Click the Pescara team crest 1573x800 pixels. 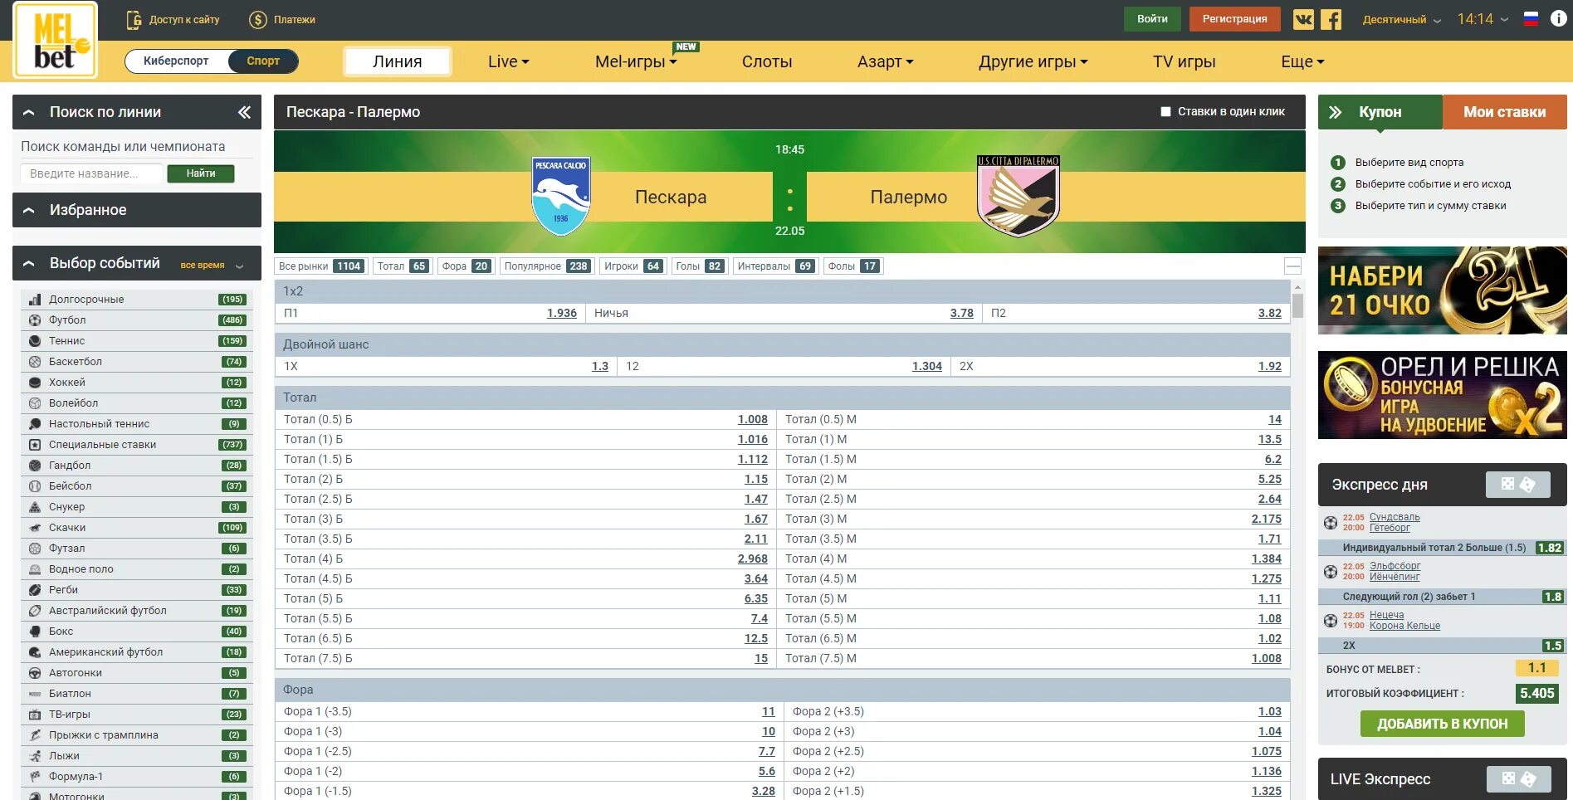(561, 196)
